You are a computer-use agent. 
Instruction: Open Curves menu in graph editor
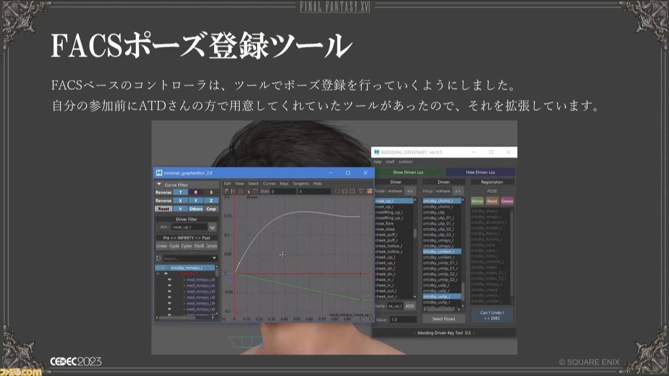pos(269,184)
